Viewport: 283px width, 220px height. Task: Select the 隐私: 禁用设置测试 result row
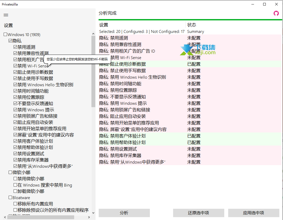click(x=190, y=149)
